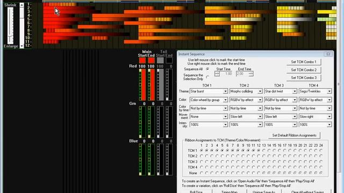Assign ribbon 13 to TCM 1
344x193 pixels.
[264, 151]
